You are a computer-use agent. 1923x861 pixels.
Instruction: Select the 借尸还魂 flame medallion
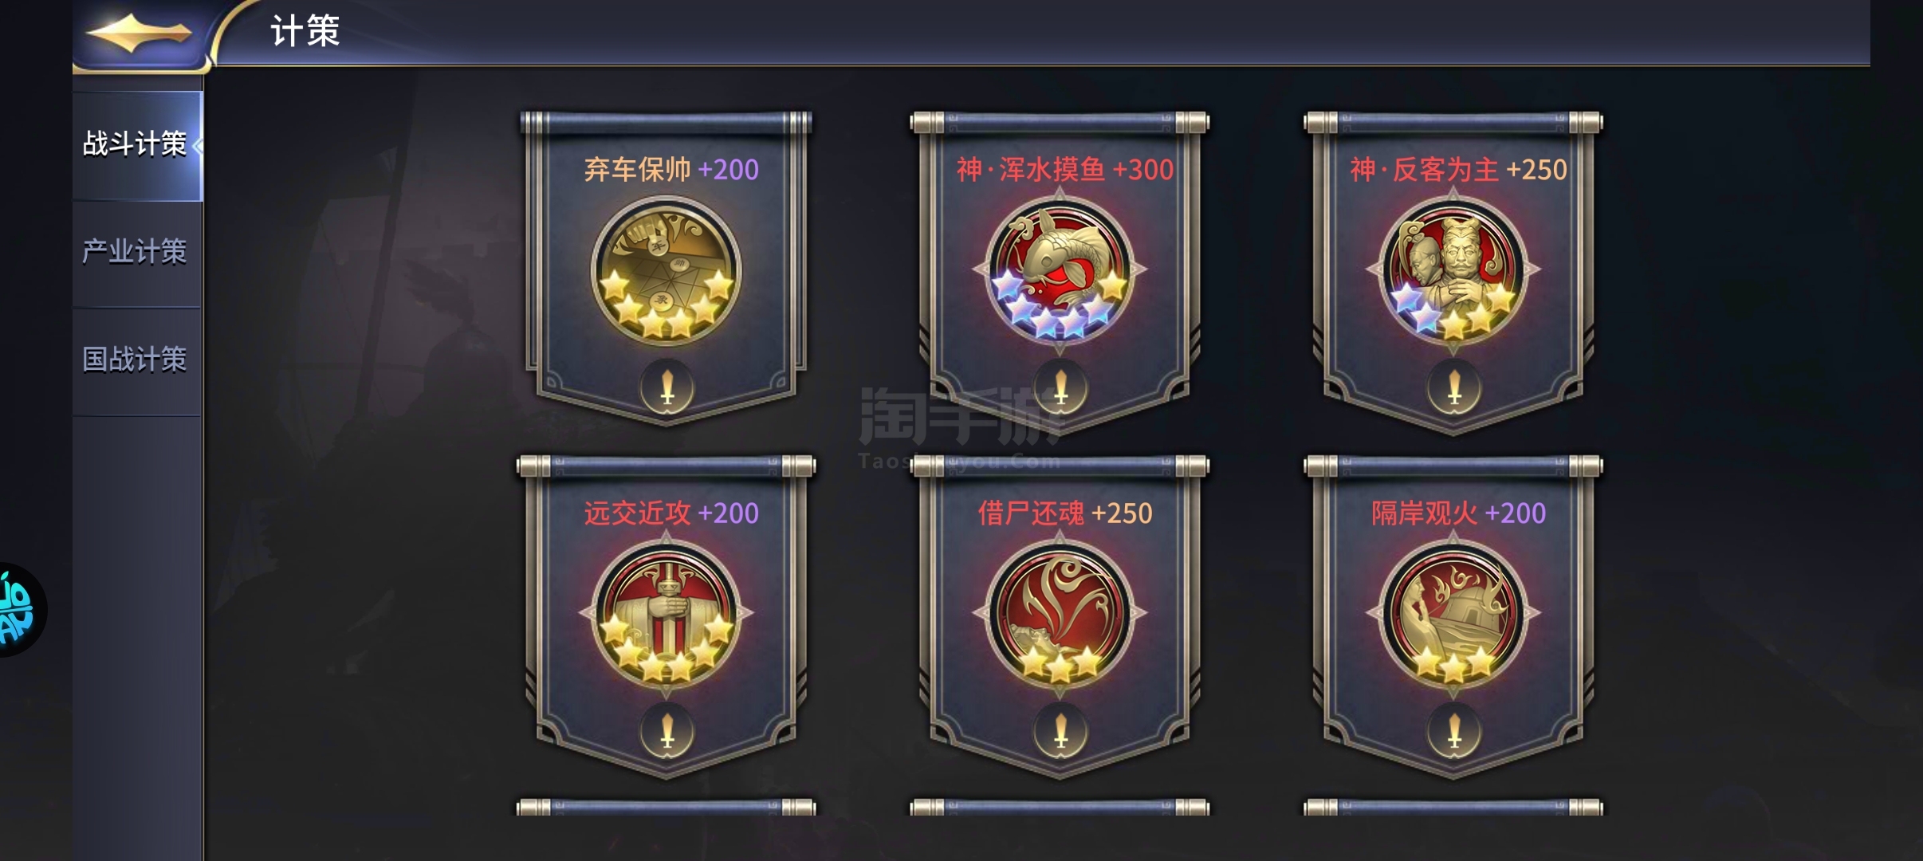1060,612
